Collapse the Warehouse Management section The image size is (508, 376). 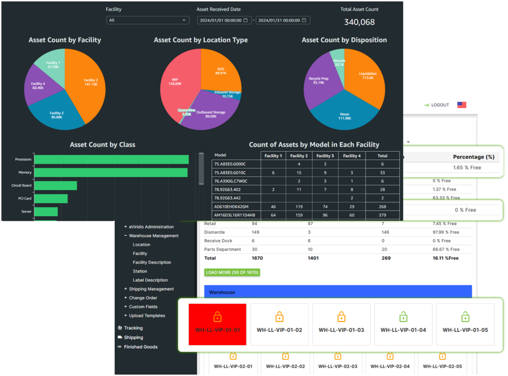tap(126, 236)
